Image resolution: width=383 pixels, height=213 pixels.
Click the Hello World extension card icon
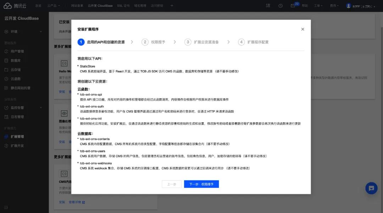coord(64,63)
